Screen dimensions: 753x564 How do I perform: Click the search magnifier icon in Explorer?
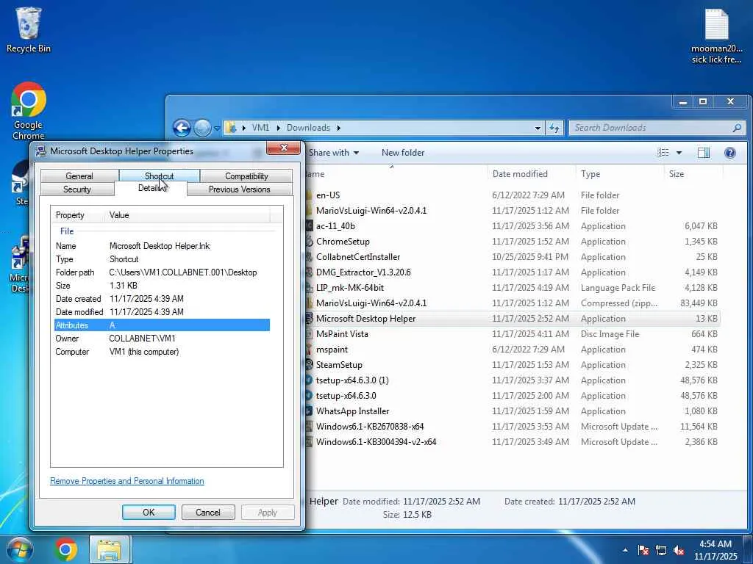[x=737, y=128]
